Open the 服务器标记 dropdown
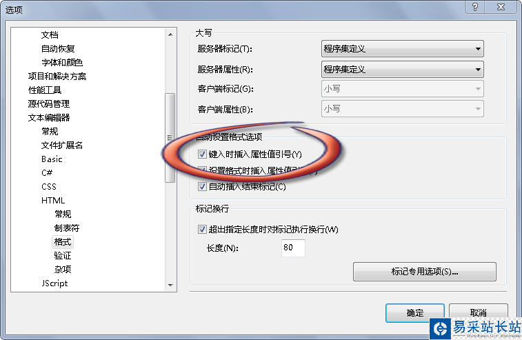The image size is (522, 340). (x=403, y=49)
